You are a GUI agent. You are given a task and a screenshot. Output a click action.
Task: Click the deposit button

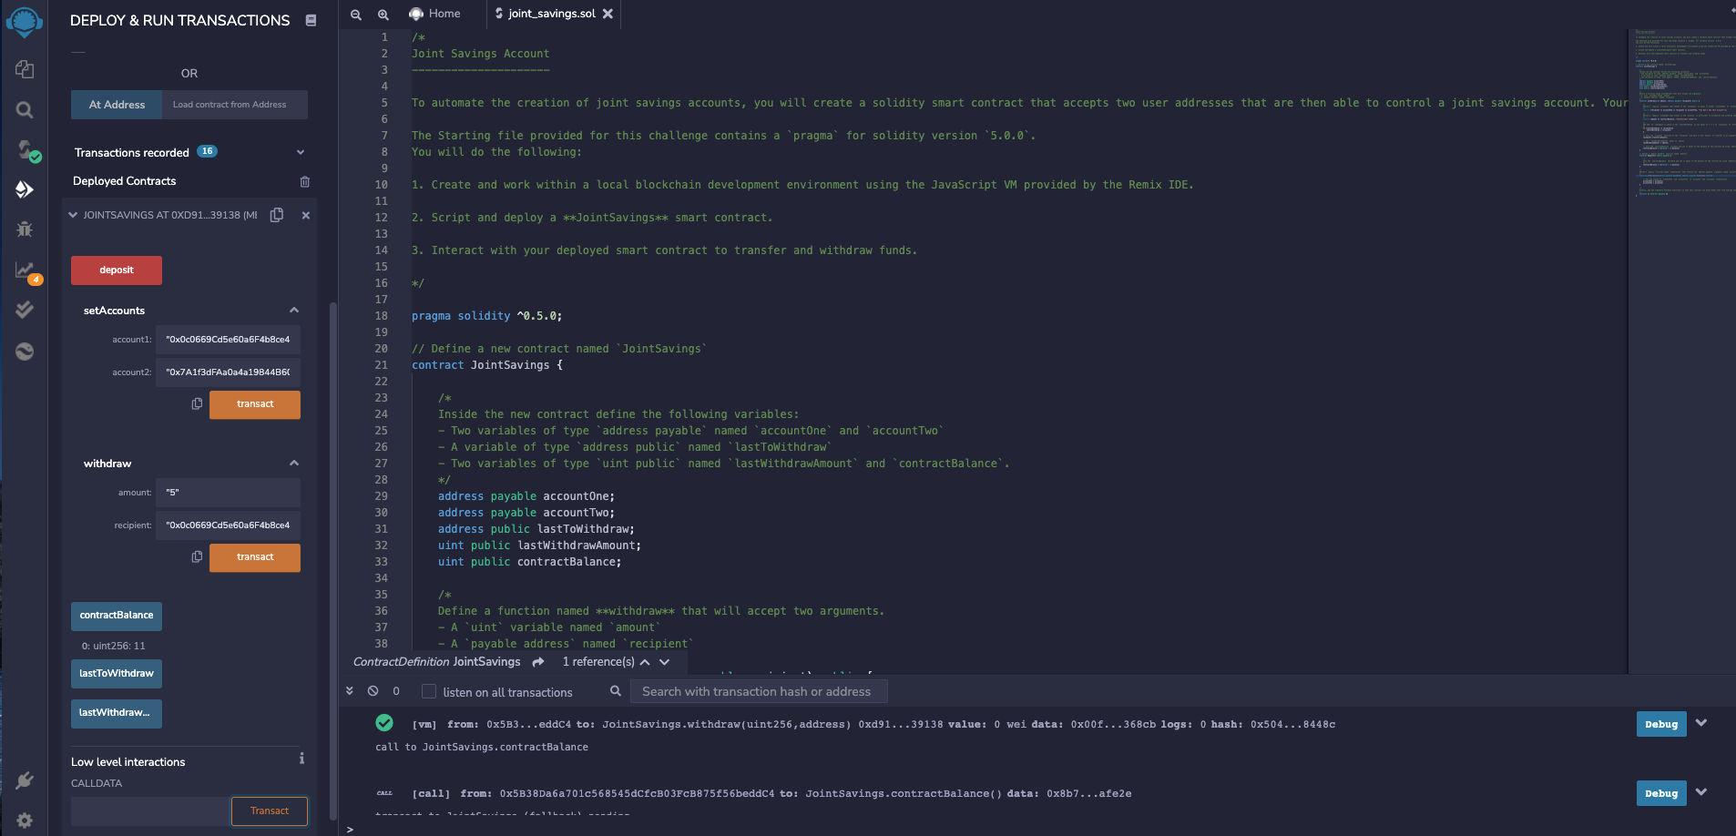tap(116, 270)
